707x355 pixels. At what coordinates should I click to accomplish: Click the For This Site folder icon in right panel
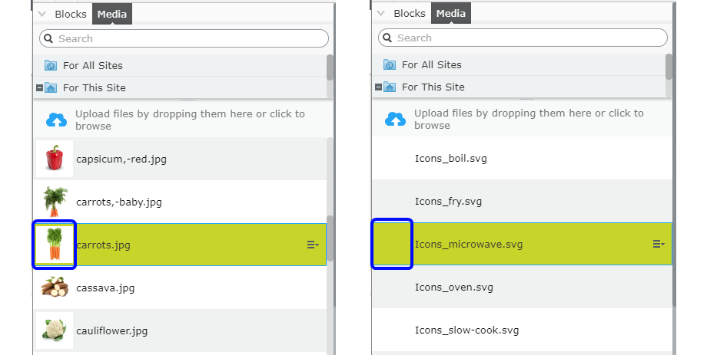(x=390, y=87)
